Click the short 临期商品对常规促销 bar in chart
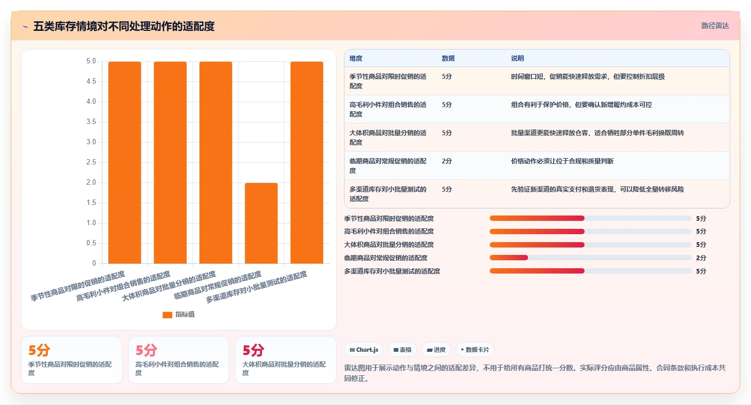 click(x=261, y=223)
